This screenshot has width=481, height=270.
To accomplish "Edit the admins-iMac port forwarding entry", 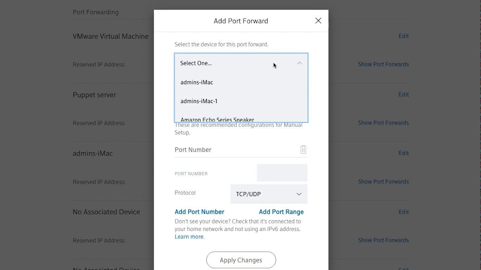I will [x=404, y=153].
